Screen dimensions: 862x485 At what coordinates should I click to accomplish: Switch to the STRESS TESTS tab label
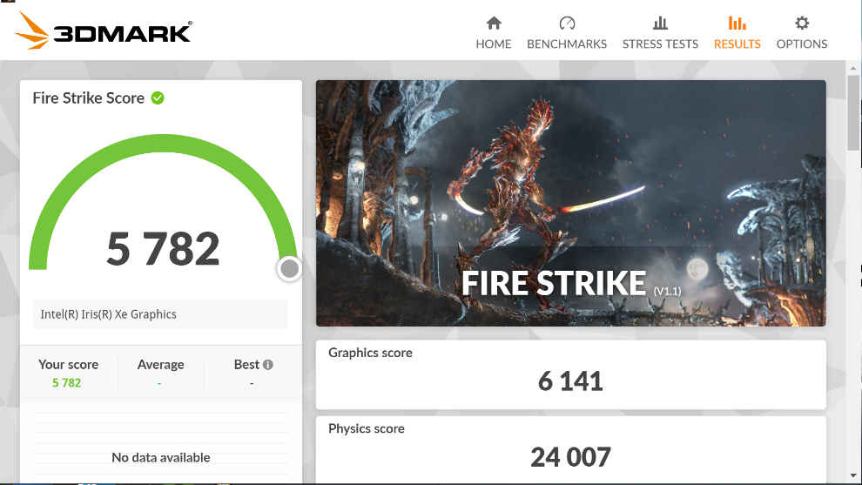pyautogui.click(x=660, y=44)
